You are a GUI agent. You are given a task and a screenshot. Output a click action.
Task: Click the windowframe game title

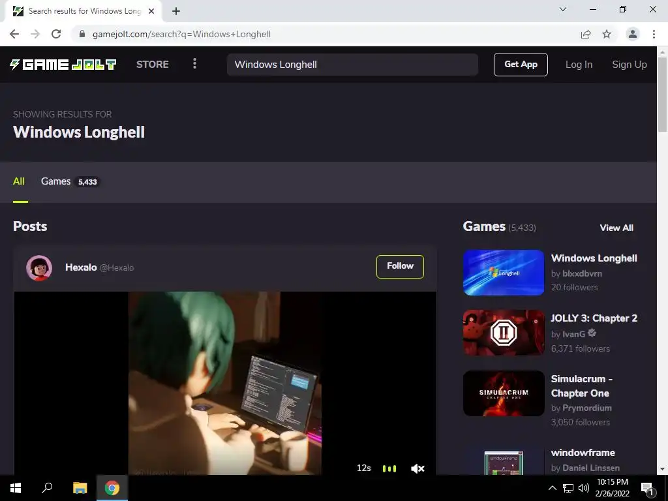point(583,453)
